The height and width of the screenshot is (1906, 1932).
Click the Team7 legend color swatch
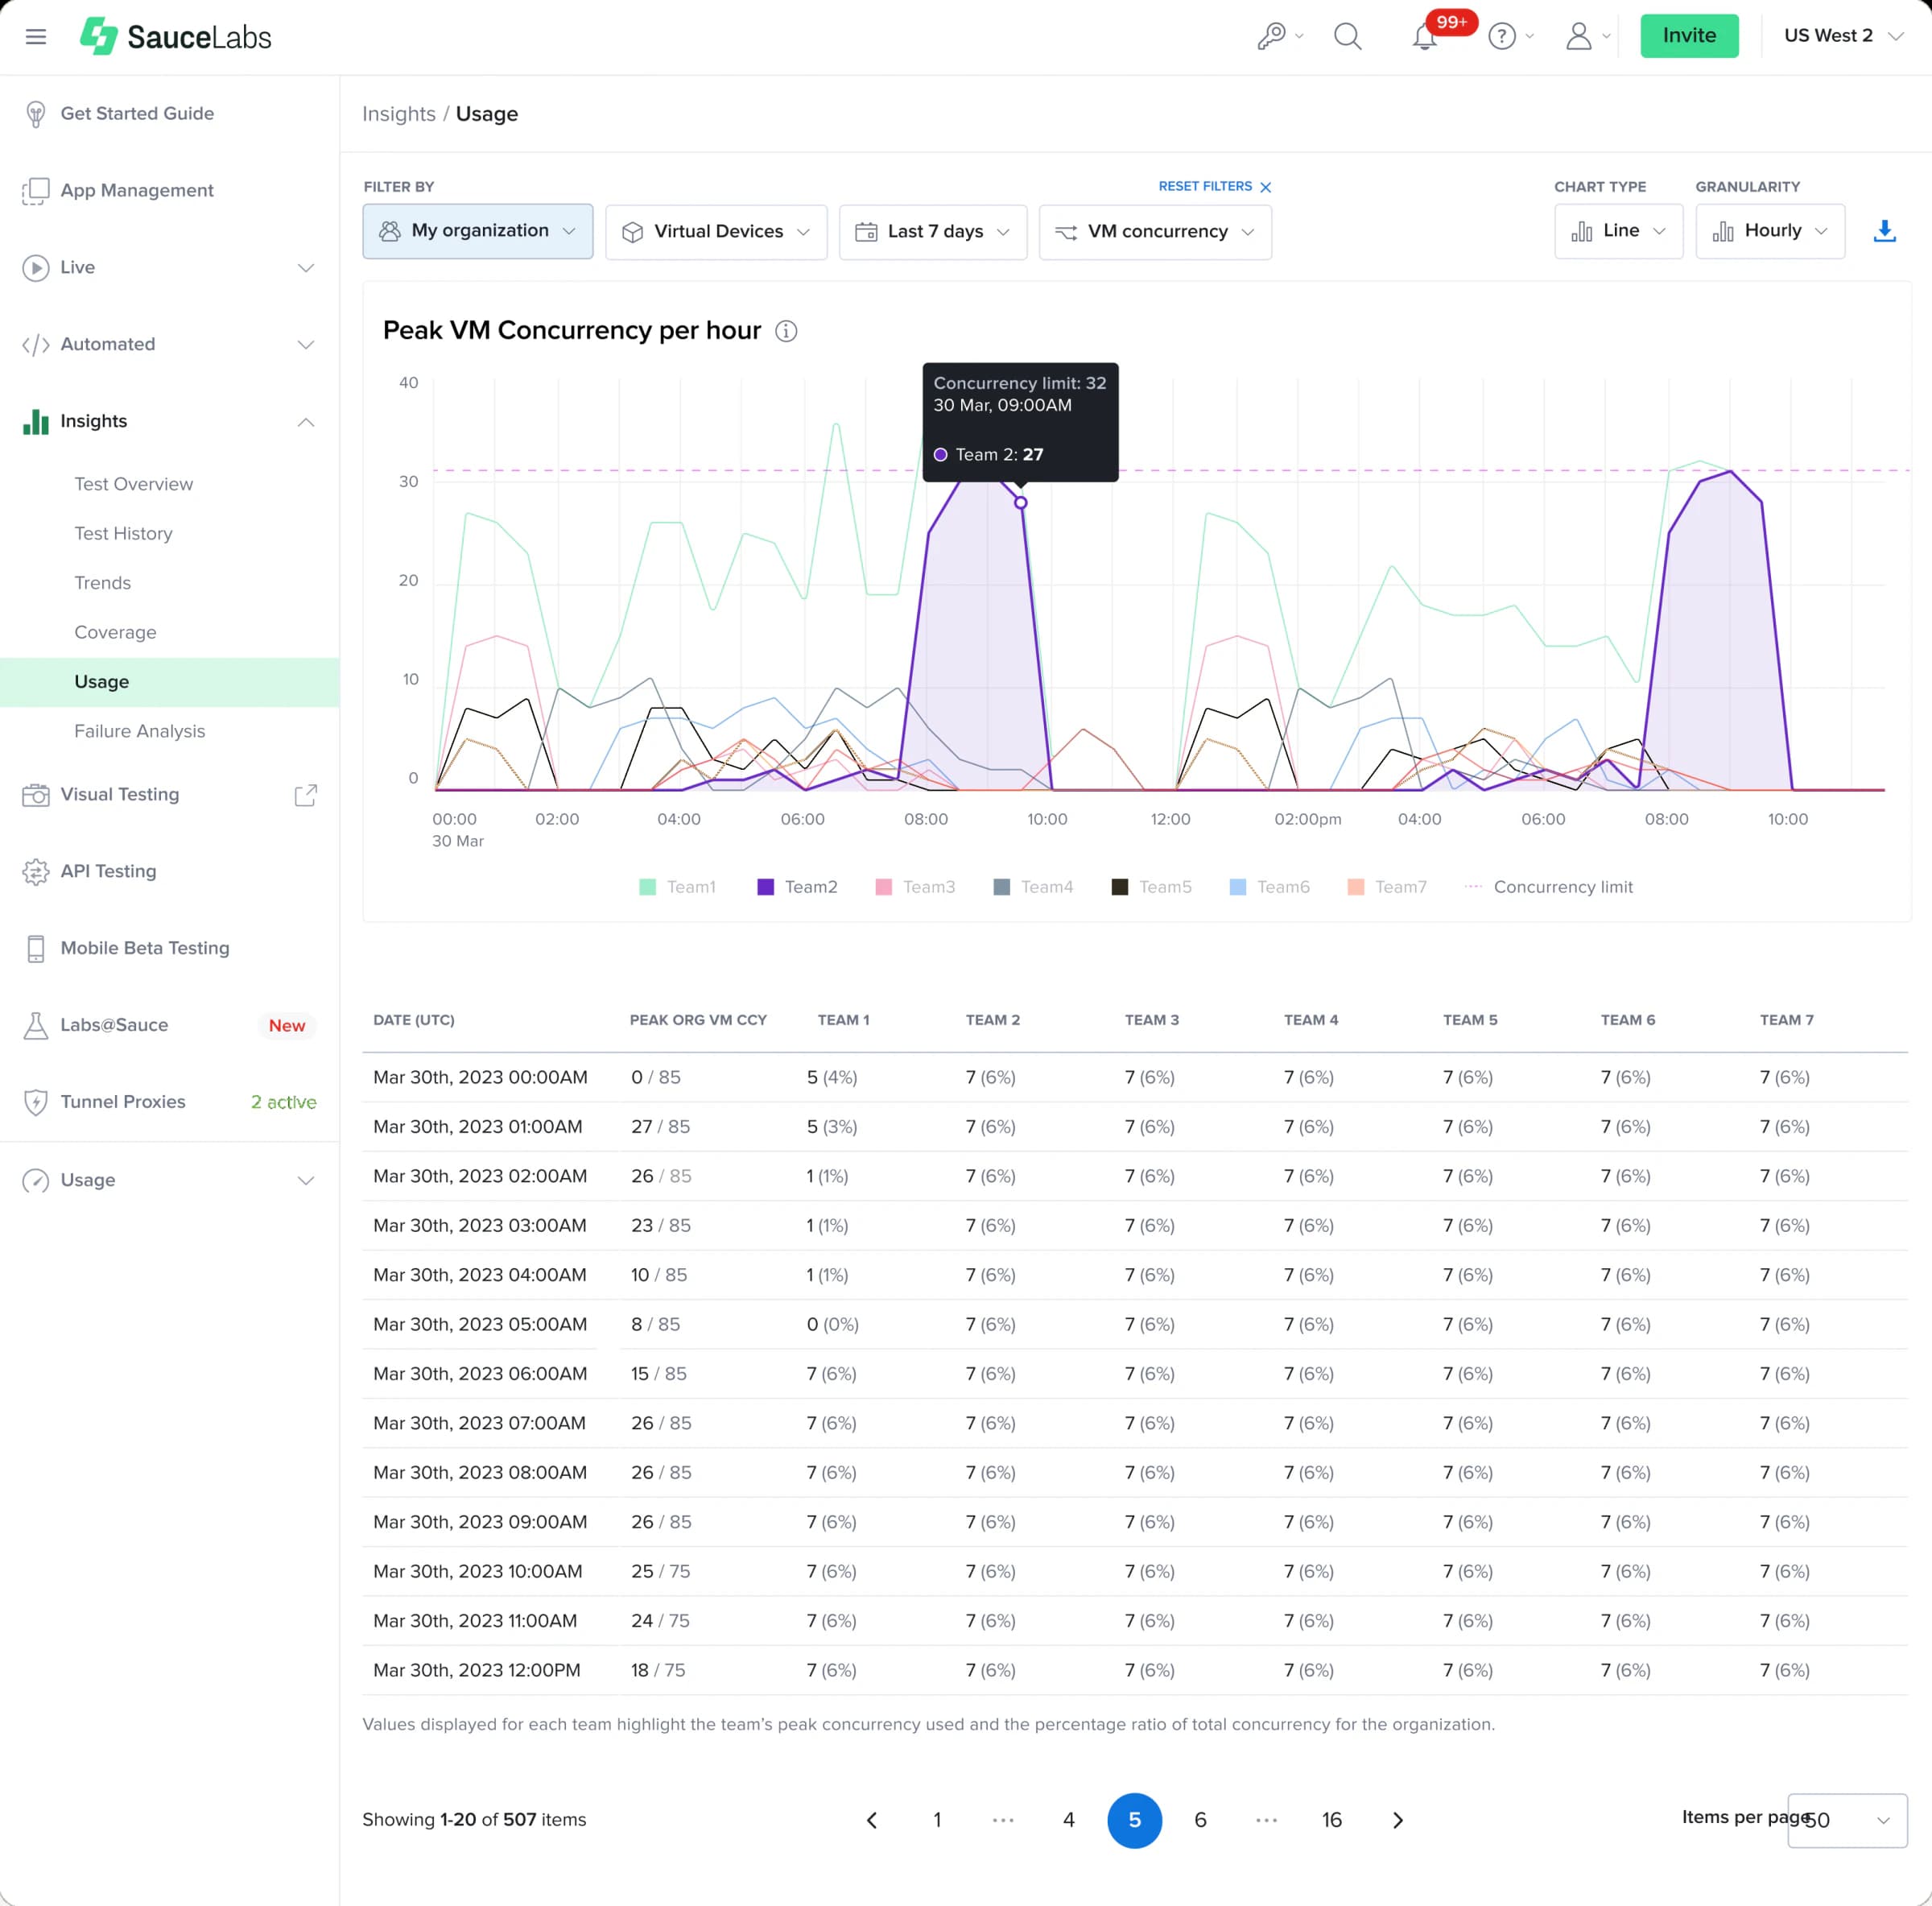click(1356, 887)
